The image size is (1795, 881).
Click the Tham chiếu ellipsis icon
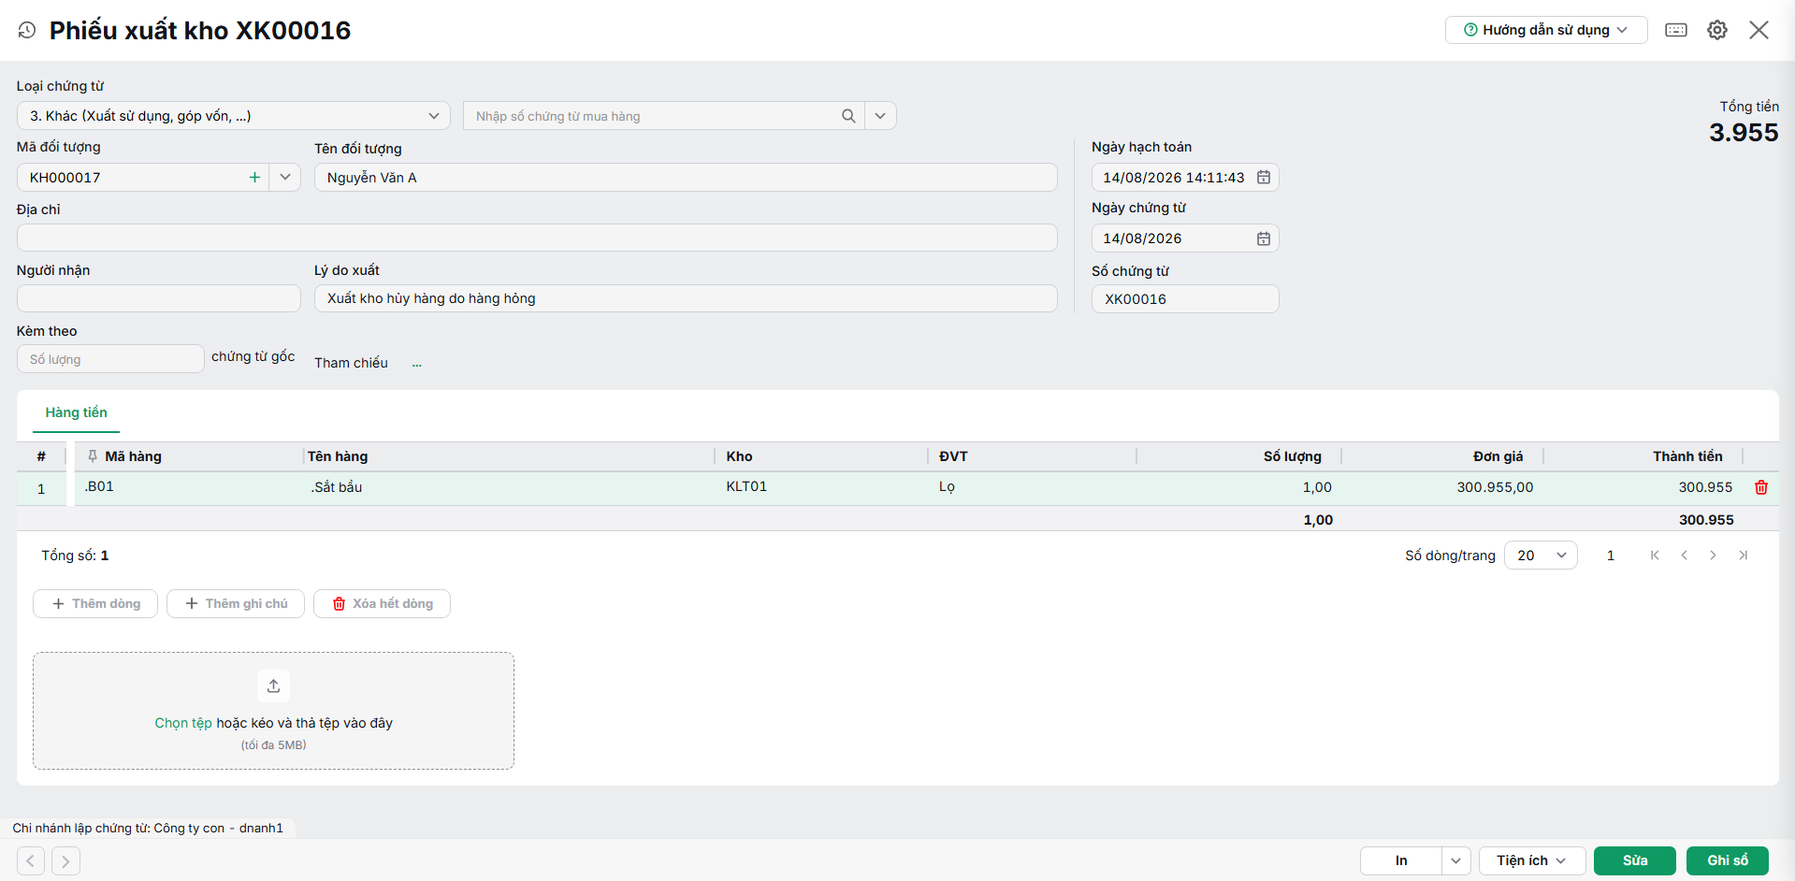pos(417,364)
